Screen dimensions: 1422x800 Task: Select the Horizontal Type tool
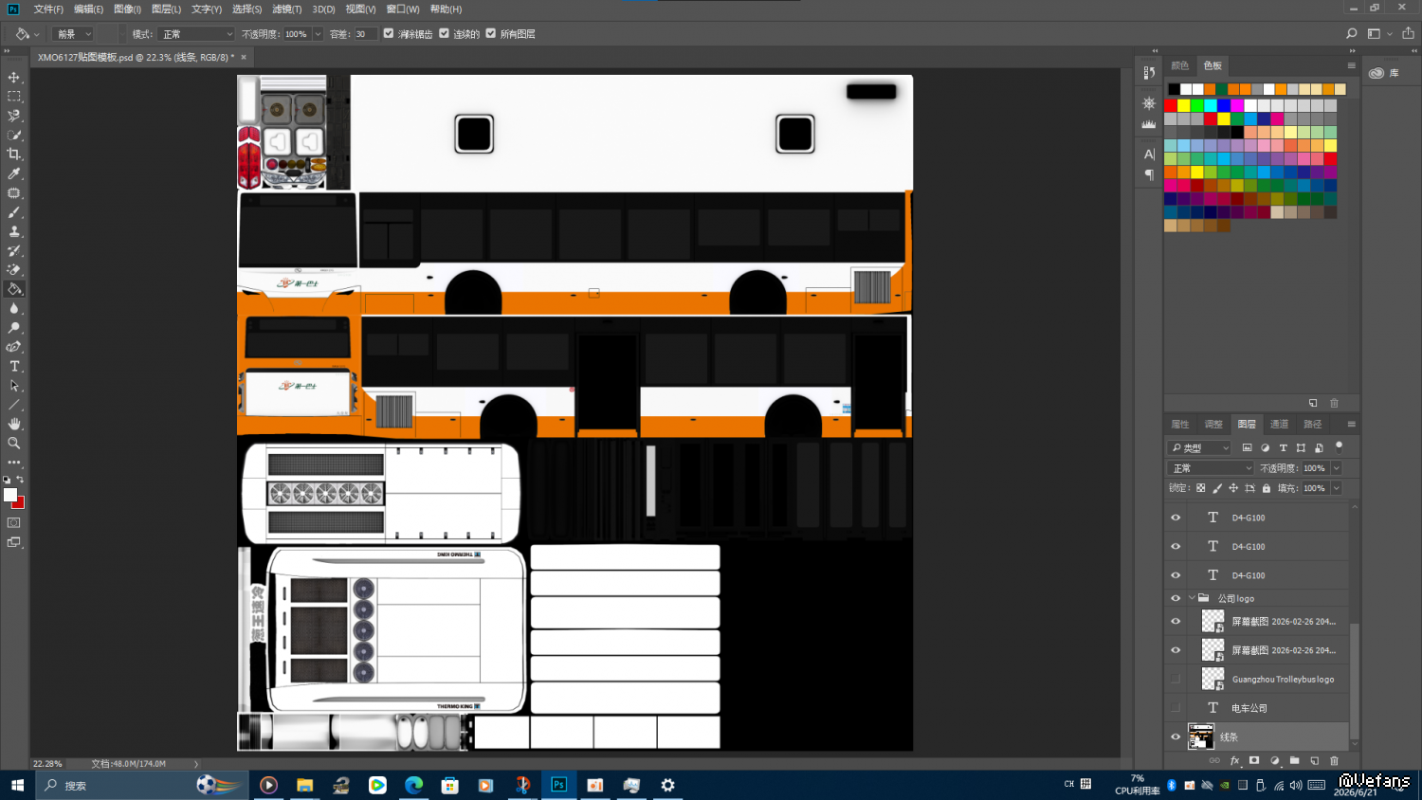[x=14, y=367]
